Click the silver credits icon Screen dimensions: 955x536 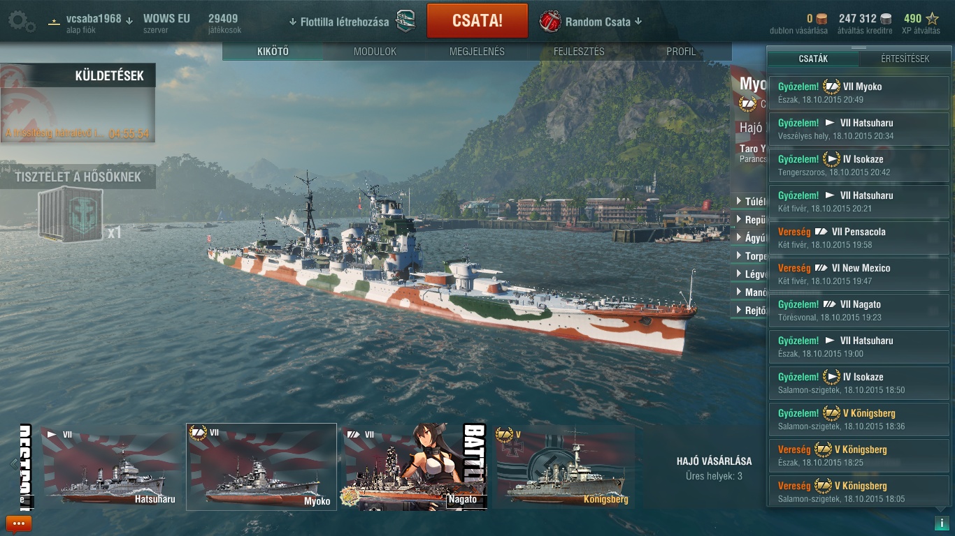pos(886,19)
